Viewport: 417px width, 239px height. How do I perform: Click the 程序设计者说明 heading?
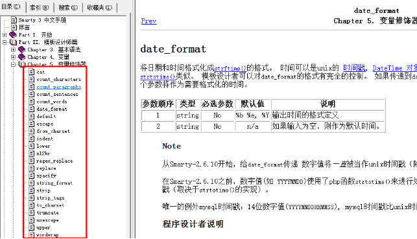coord(193,224)
